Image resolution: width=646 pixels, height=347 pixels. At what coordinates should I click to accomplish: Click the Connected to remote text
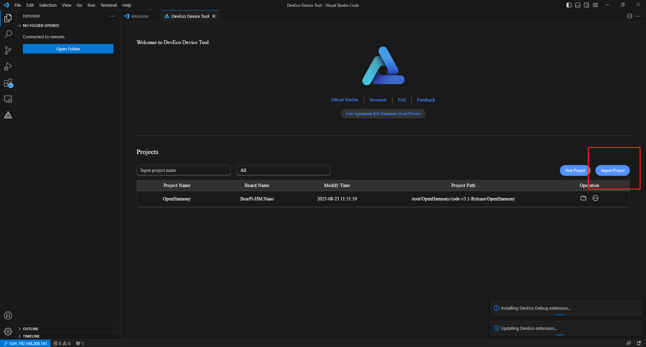click(44, 37)
